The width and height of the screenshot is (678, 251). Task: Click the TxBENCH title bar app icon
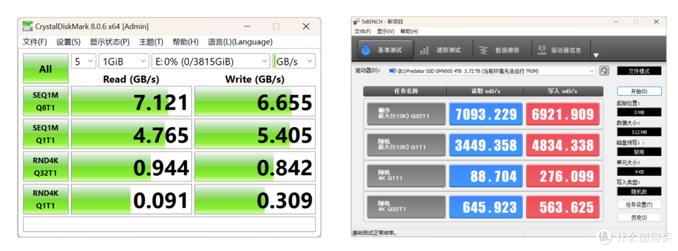pos(357,21)
